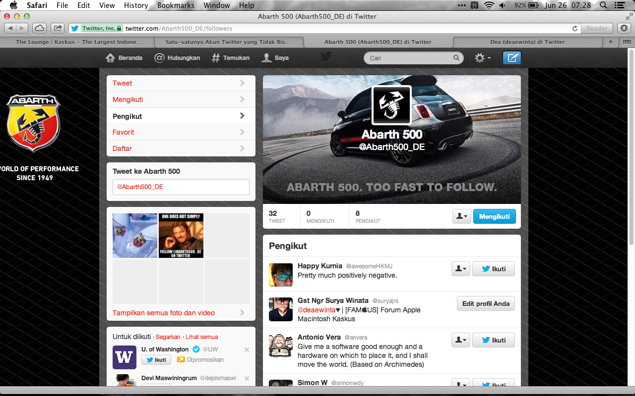
Task: Click the Twitter bird logo in navigation bar
Action: click(325, 57)
